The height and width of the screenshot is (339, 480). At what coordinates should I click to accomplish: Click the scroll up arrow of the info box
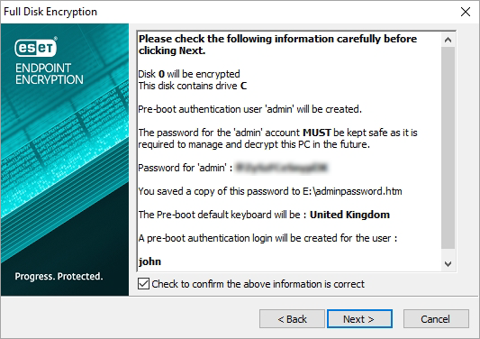[448, 40]
